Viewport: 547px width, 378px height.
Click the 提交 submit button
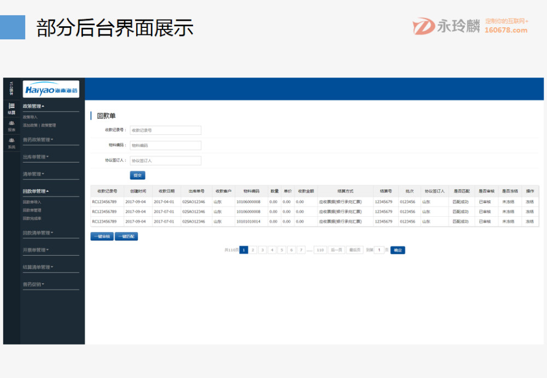pyautogui.click(x=137, y=175)
